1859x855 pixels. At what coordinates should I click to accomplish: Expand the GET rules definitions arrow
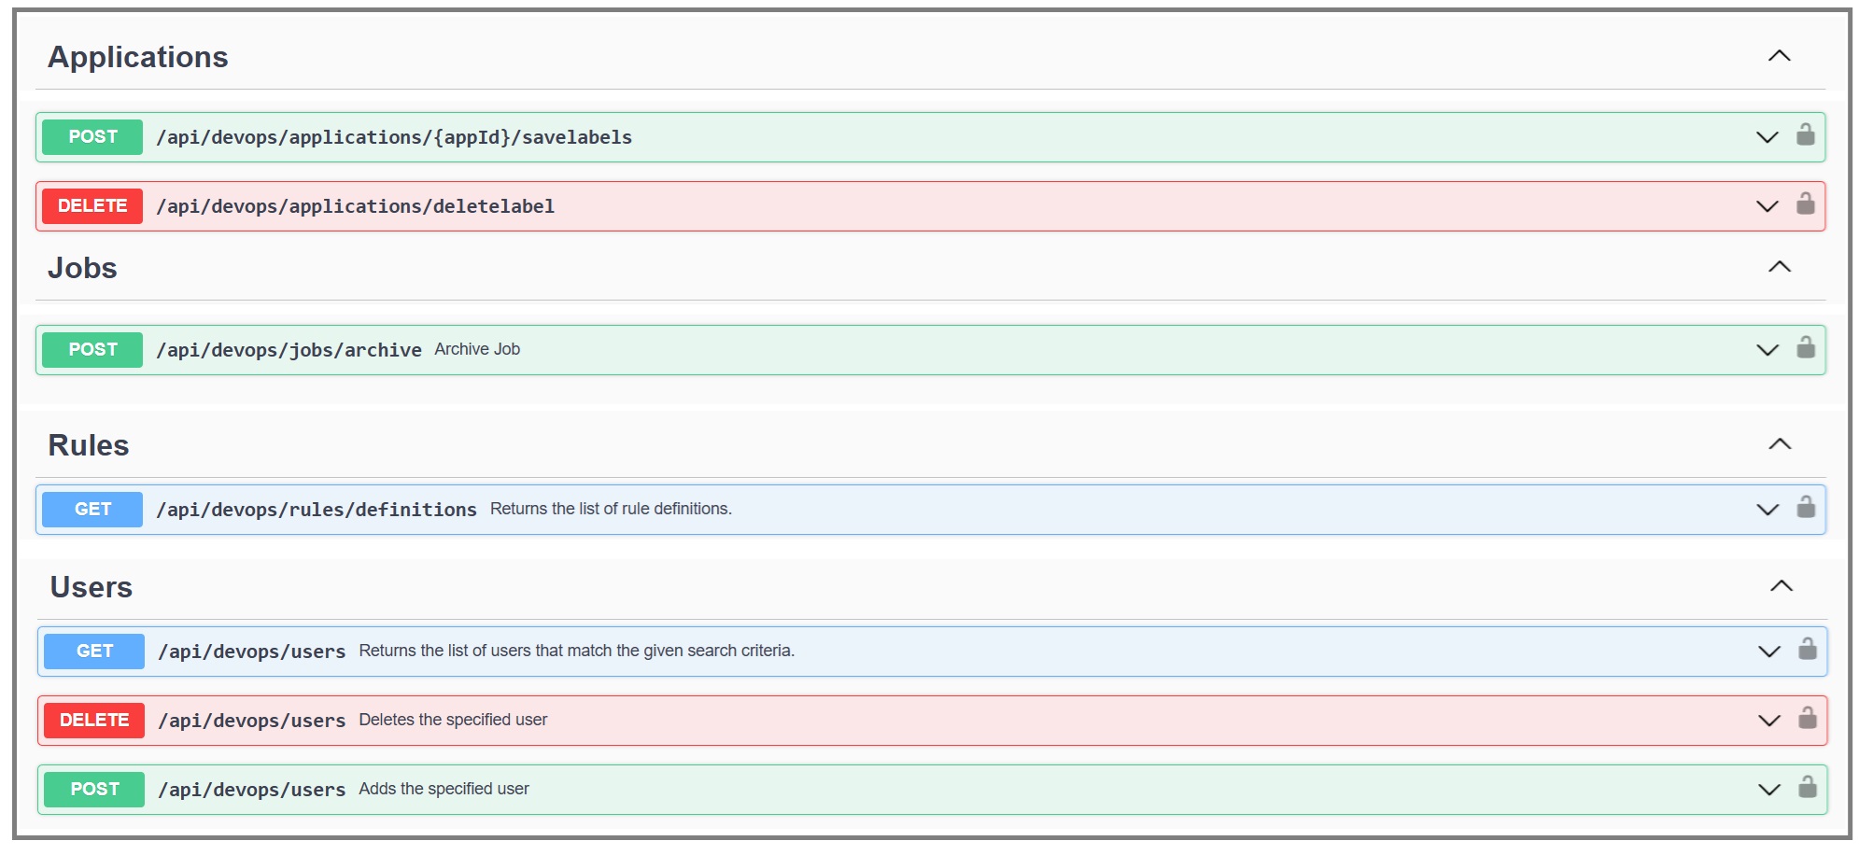coord(1767,510)
